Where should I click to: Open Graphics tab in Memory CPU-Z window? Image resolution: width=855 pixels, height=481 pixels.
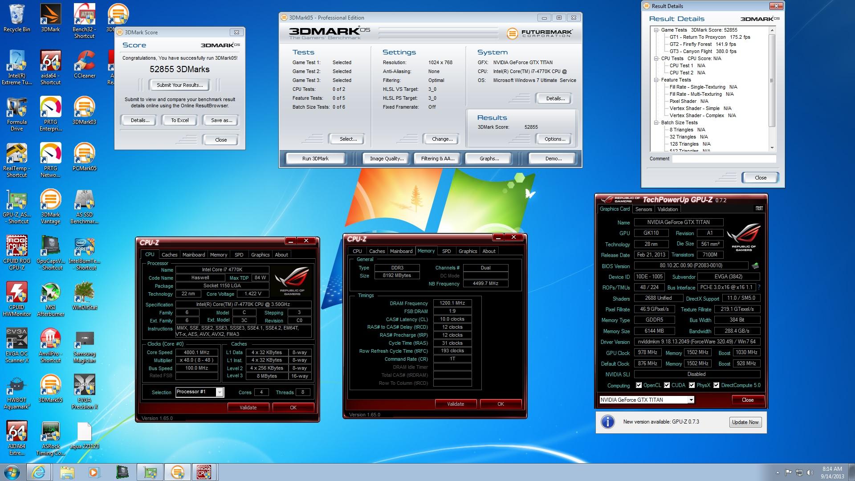coord(468,251)
